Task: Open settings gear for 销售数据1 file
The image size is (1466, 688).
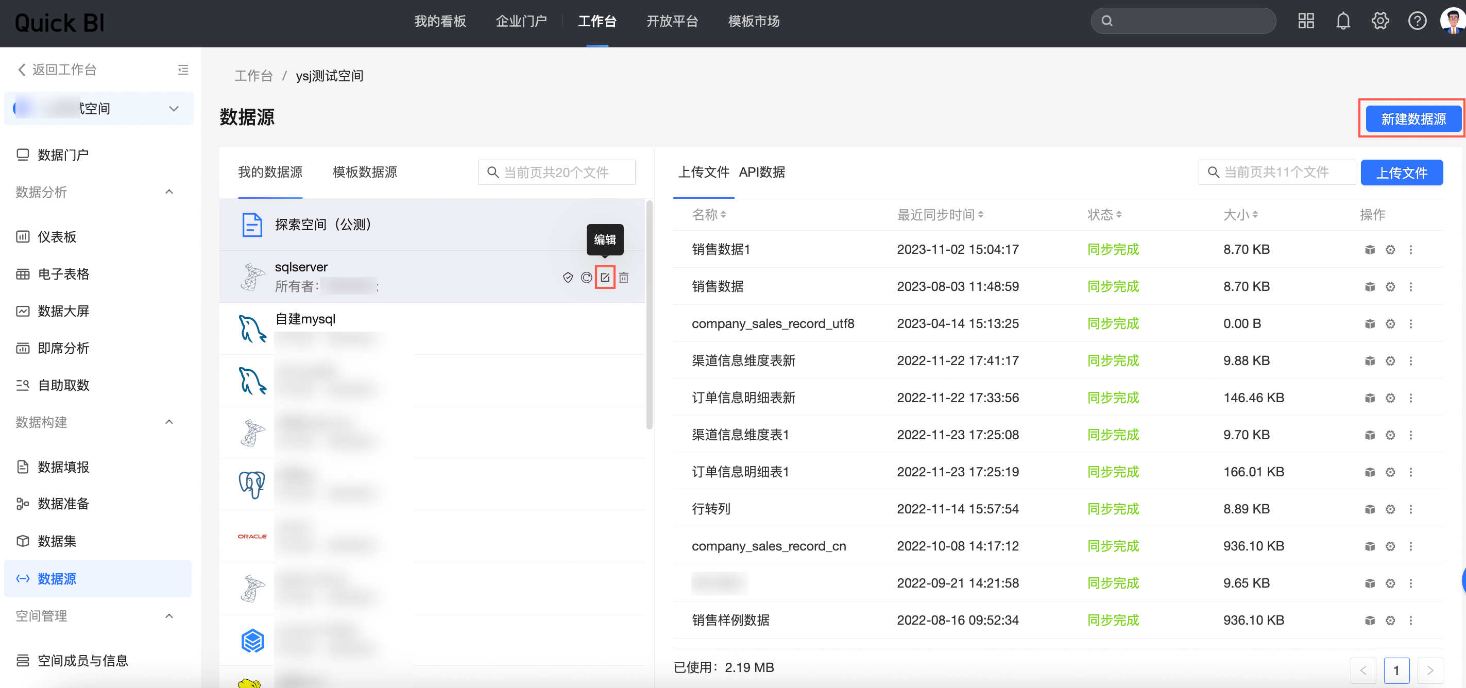Action: [1390, 249]
